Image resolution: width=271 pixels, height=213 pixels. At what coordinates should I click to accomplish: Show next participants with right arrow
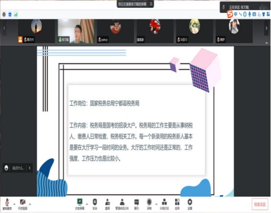pos(266,28)
